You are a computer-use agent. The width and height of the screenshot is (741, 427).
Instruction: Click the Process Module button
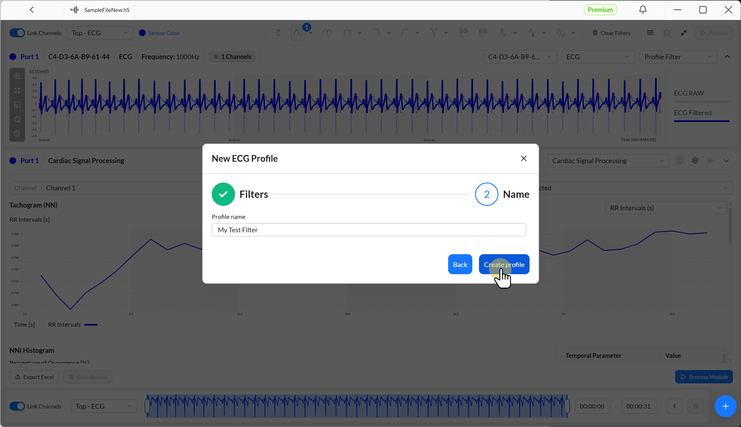[703, 376]
